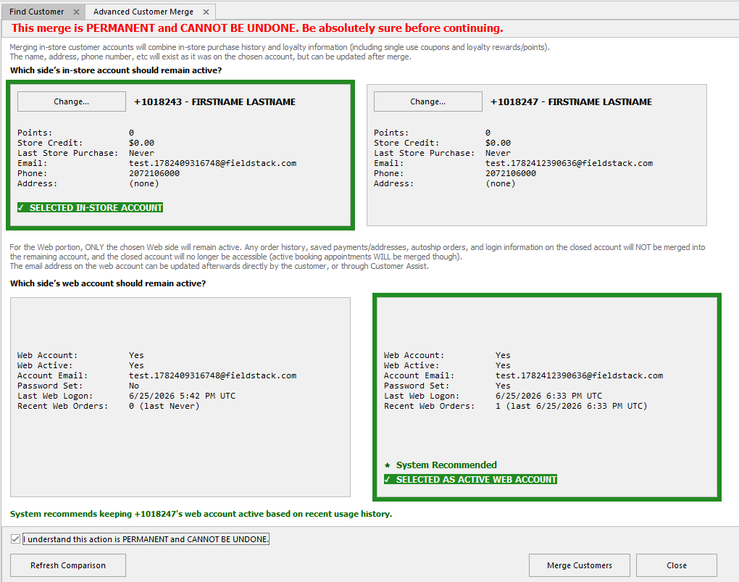The height and width of the screenshot is (582, 739).
Task: Click Last Web Logon 6:33 PM UTC value
Action: (x=548, y=396)
